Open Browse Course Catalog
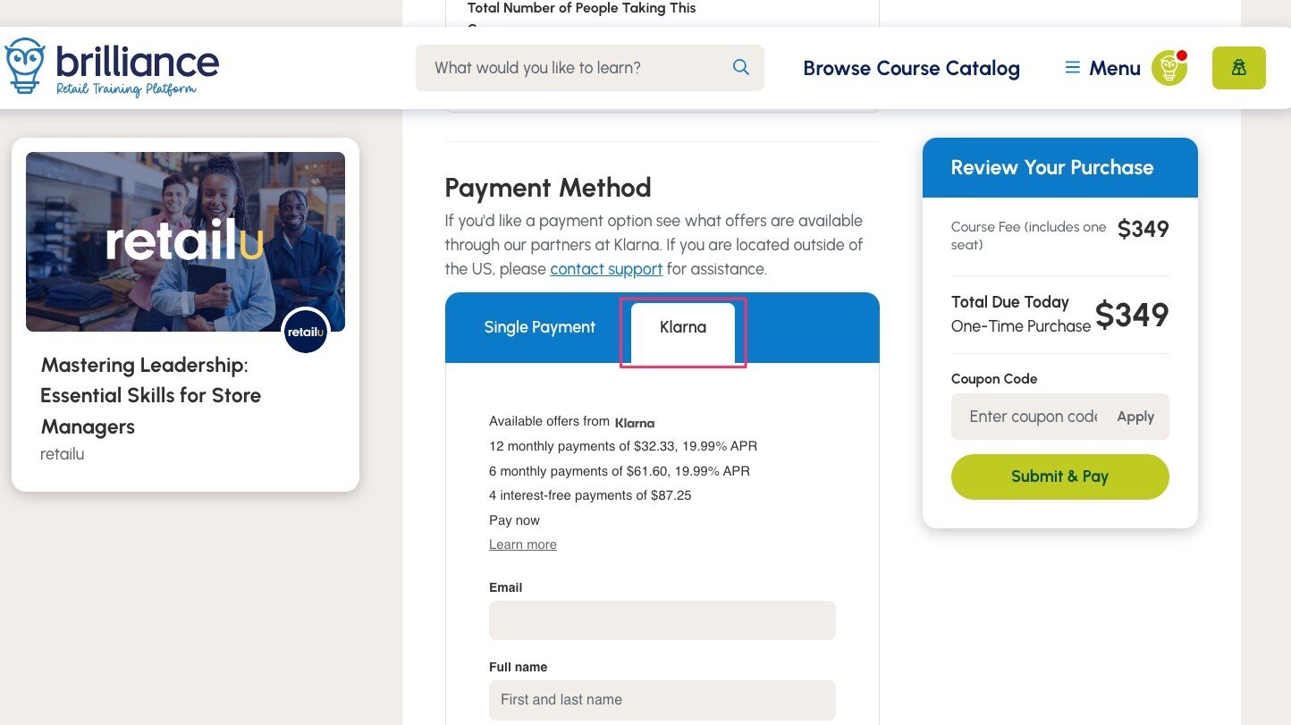 911,68
